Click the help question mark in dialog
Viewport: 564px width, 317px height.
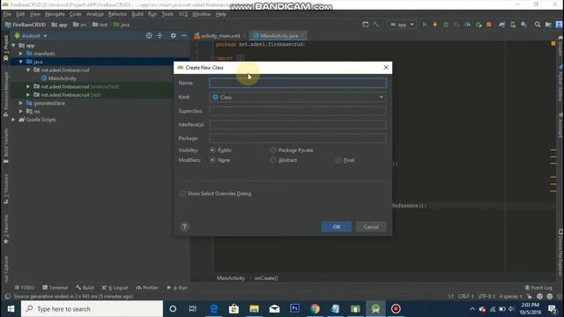184,227
